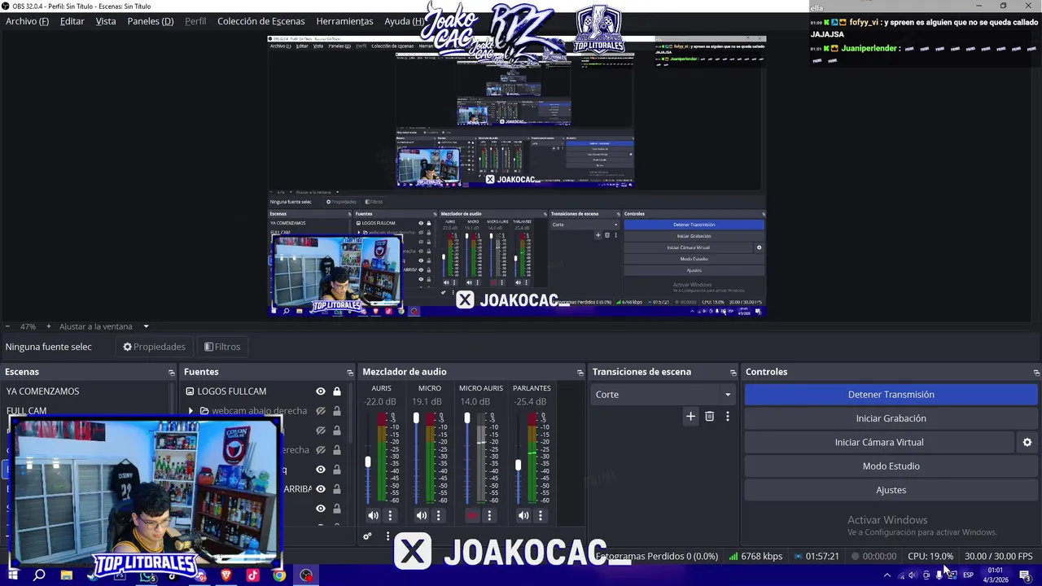Open the Editar menu

point(72,21)
